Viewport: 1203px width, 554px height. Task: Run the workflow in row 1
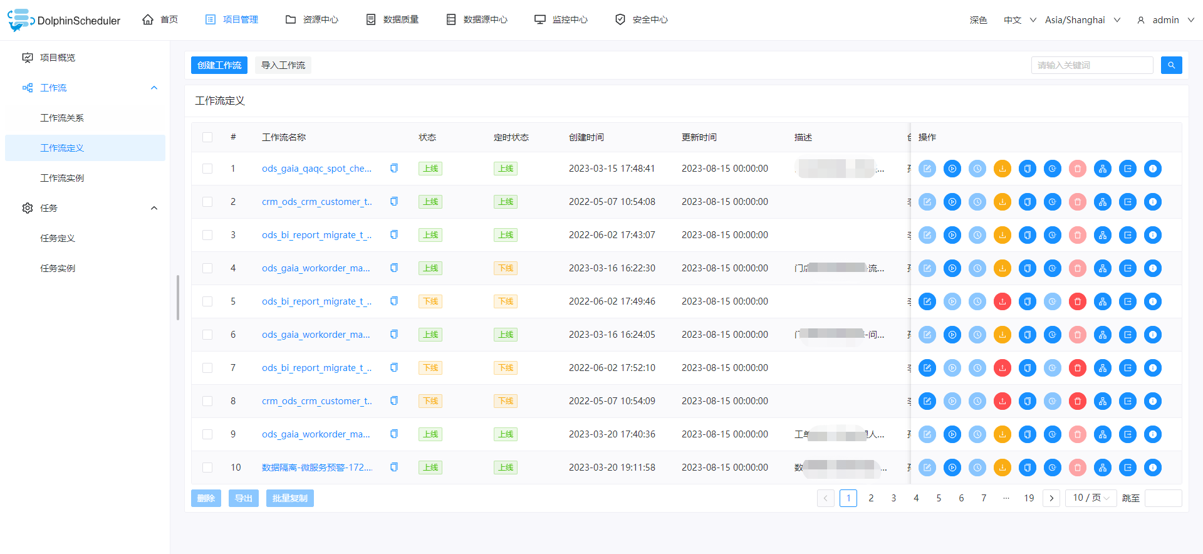[952, 169]
